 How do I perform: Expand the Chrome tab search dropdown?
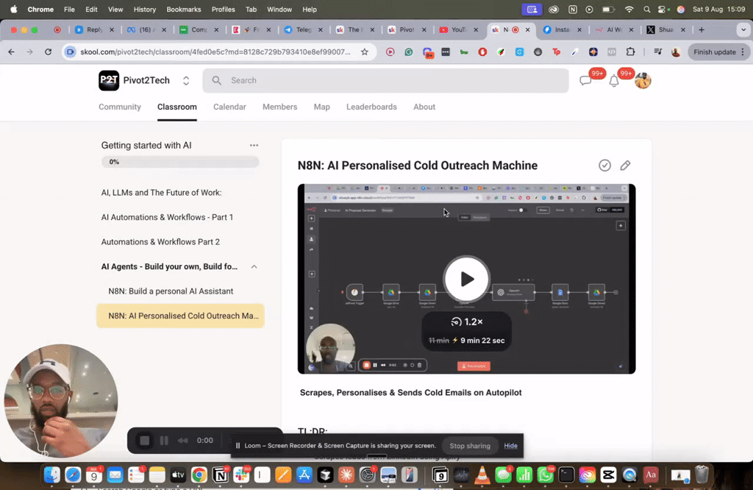click(743, 29)
